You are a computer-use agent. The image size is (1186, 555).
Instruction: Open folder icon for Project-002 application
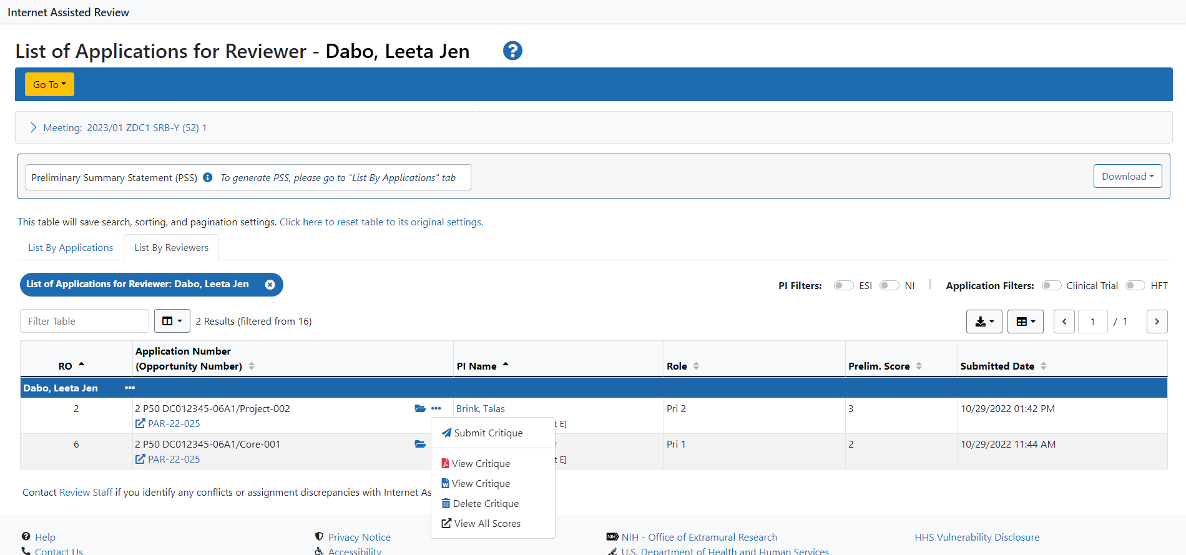pyautogui.click(x=420, y=408)
